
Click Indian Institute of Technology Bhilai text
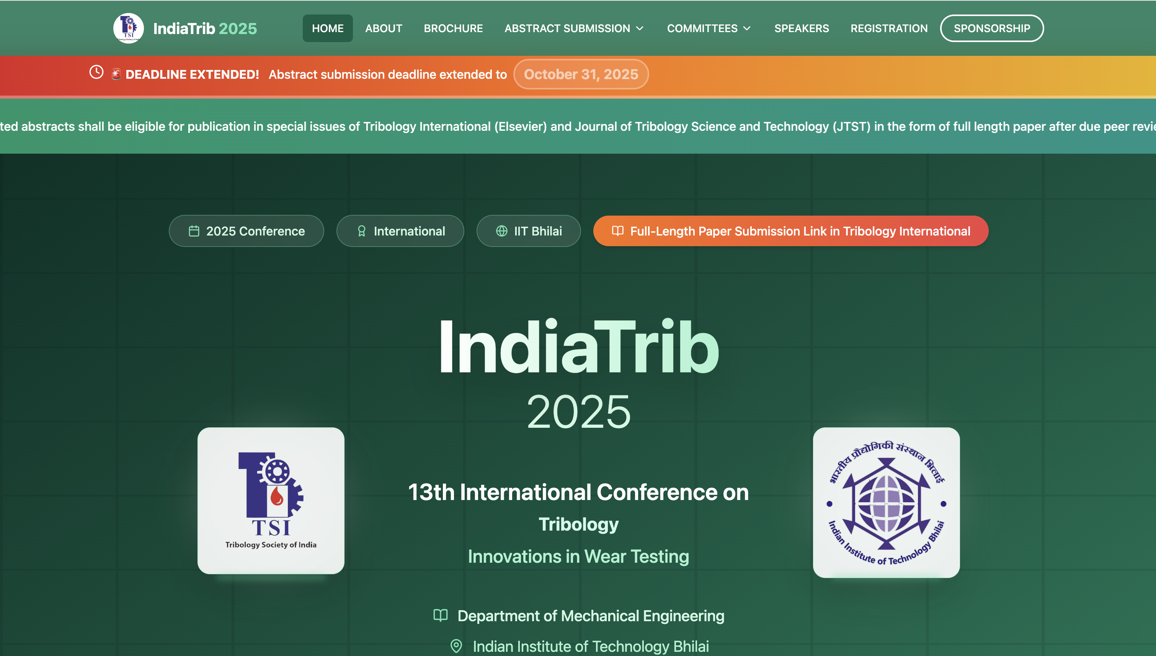591,646
